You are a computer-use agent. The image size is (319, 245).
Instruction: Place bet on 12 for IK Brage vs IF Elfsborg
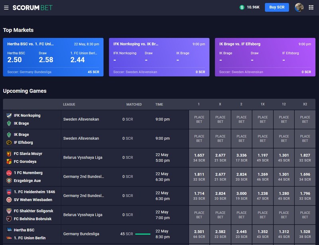[284, 139]
